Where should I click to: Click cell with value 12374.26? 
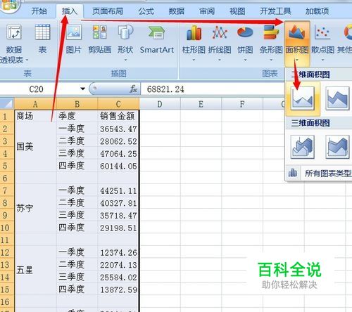118,252
